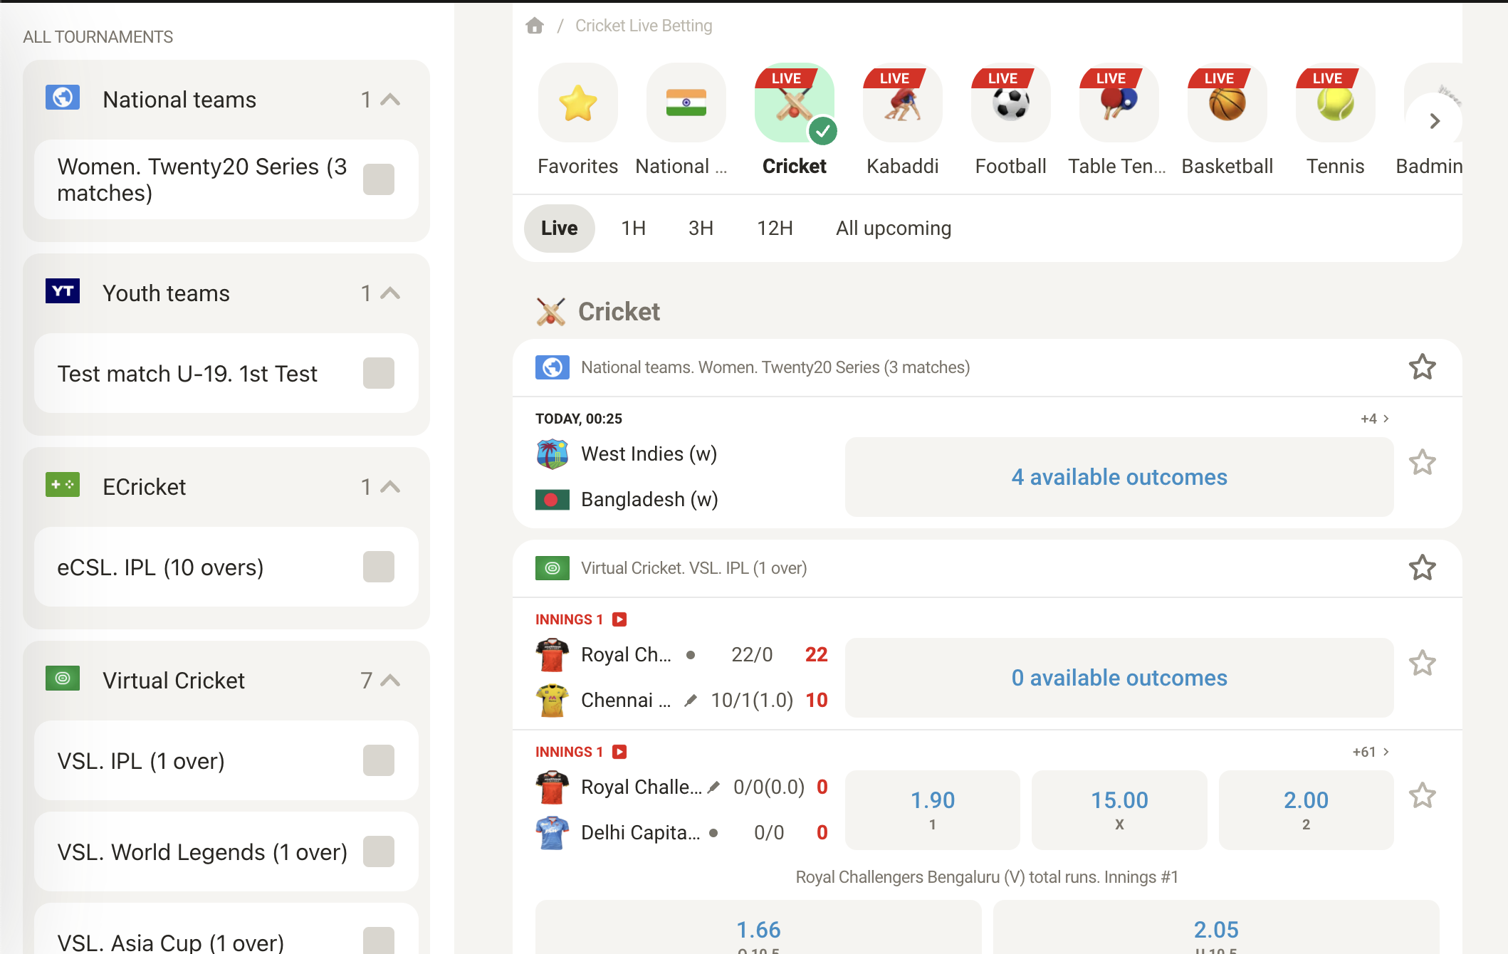Screen dimensions: 1508x954
Task: Bet on odds 1.90 for team 1
Action: pos(932,809)
